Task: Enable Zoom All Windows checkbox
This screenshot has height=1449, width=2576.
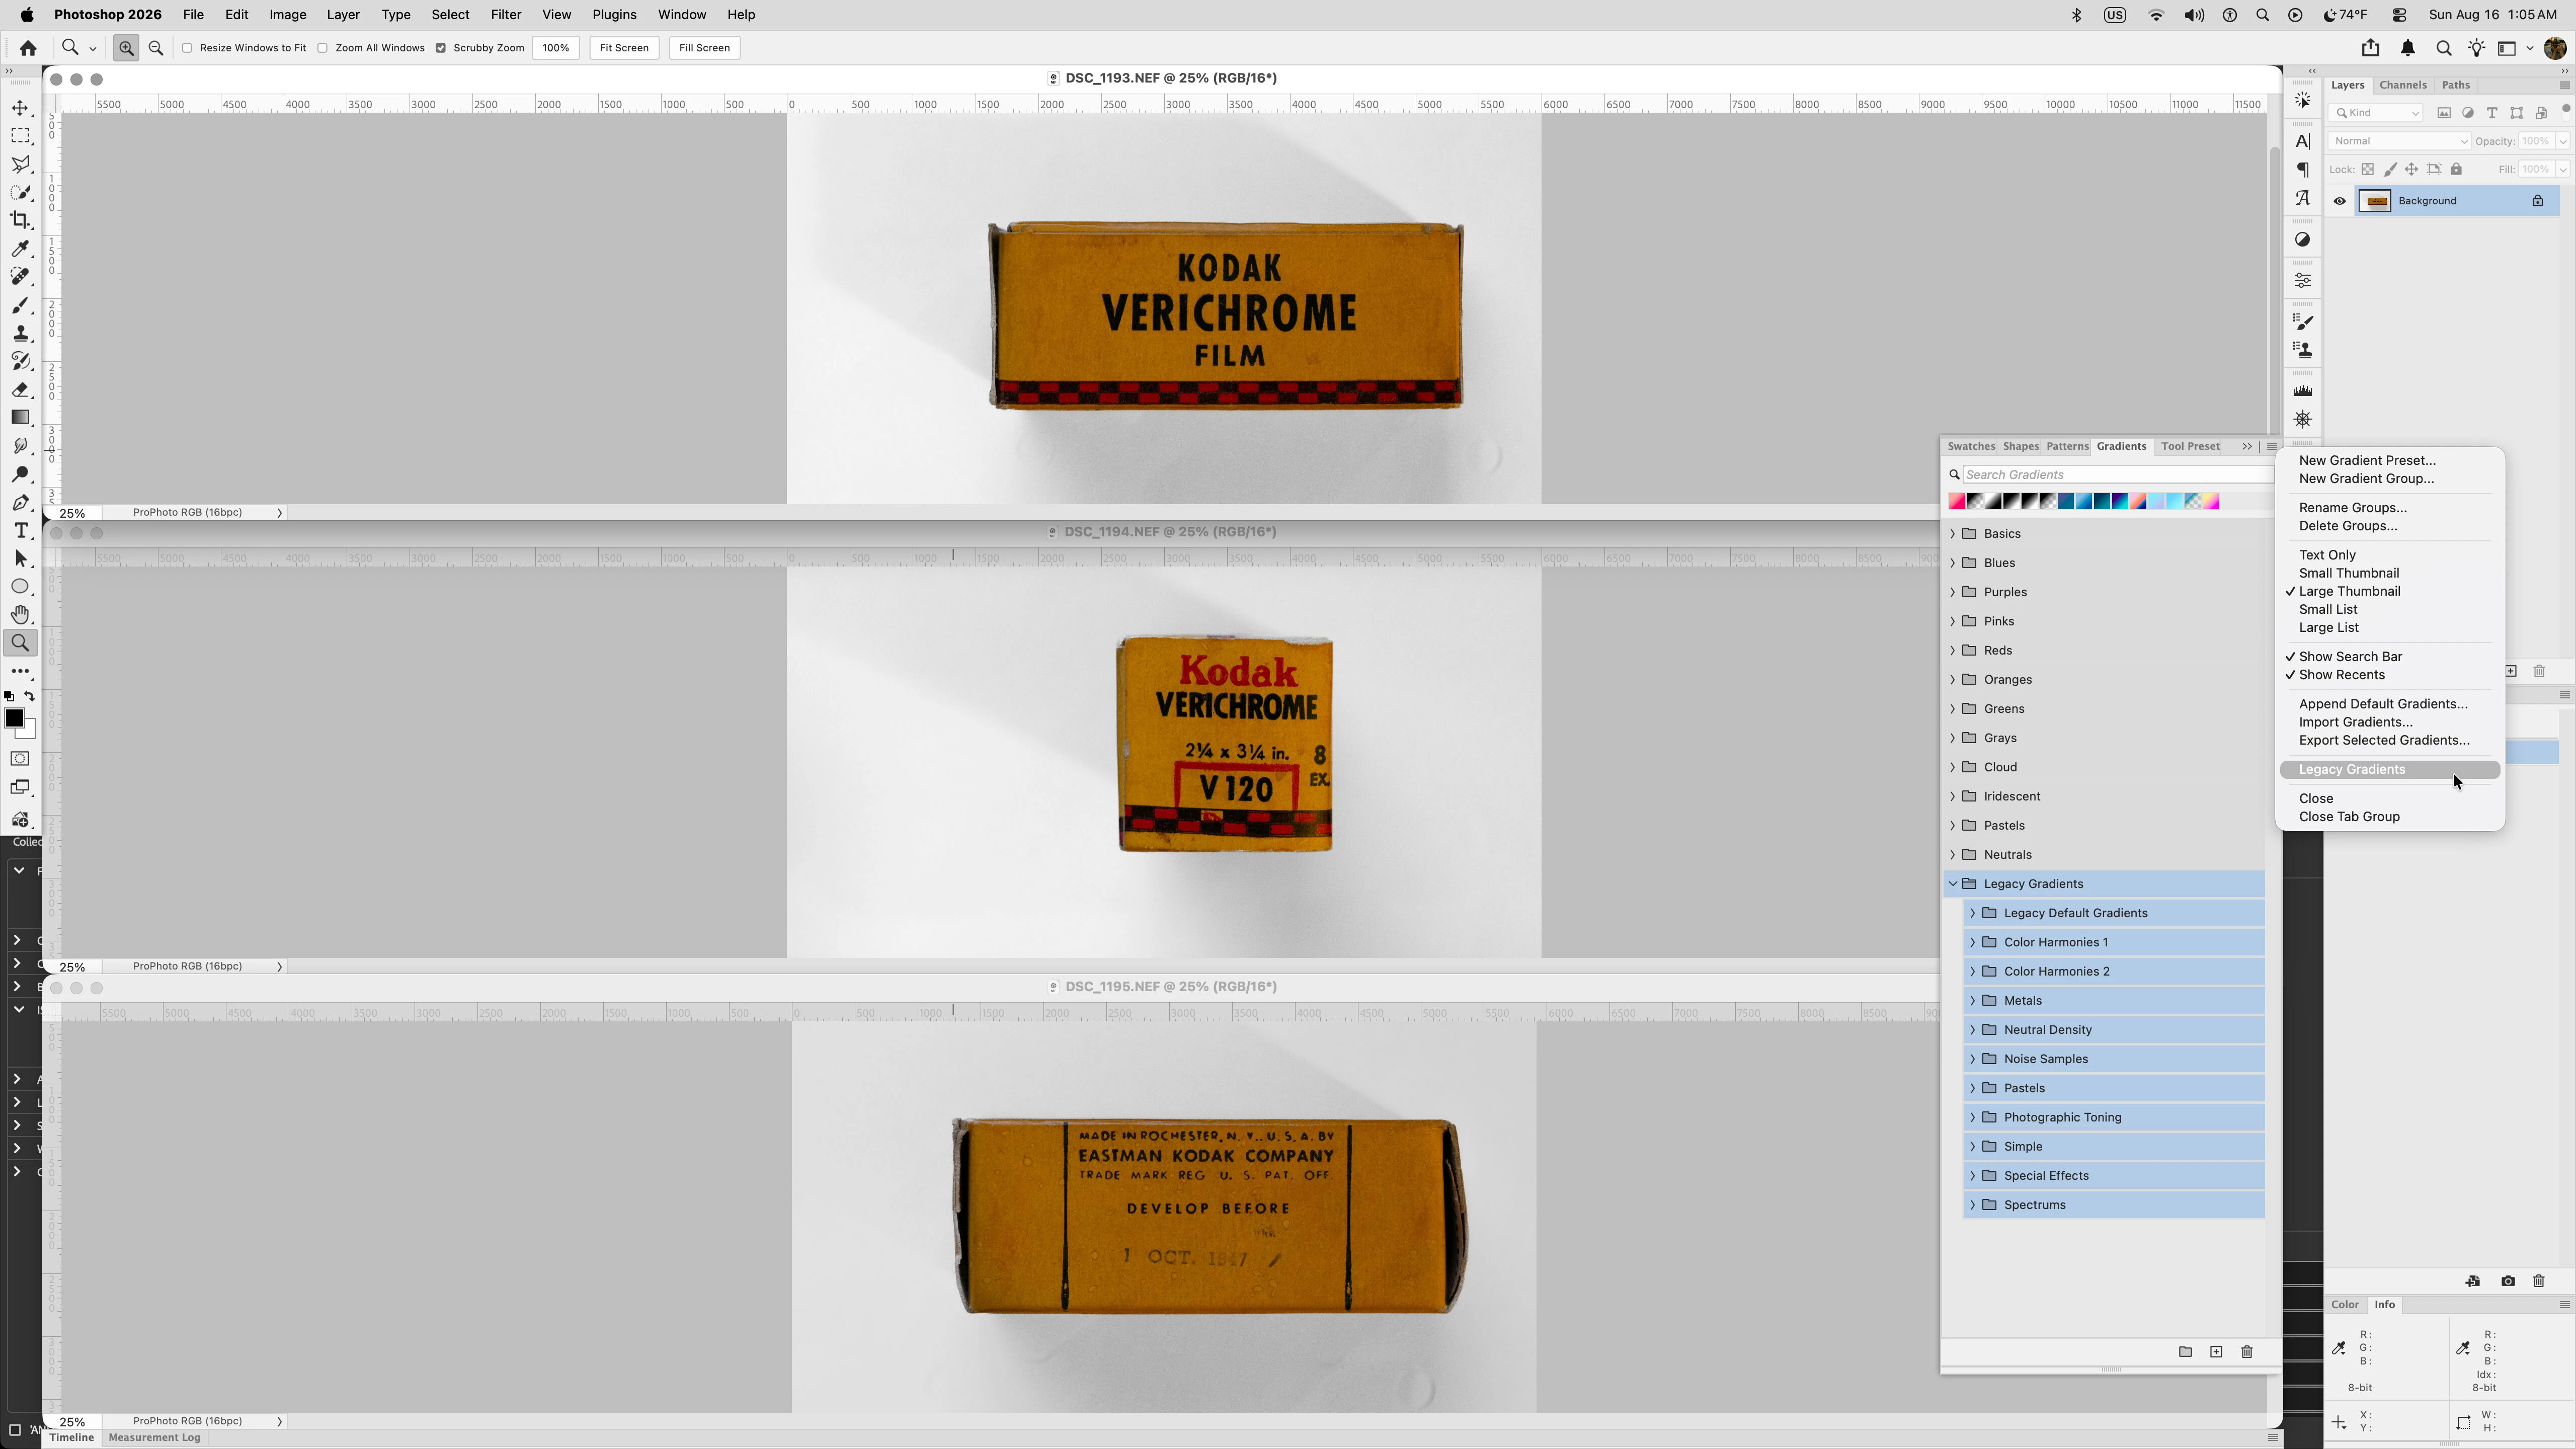Action: click(323, 48)
